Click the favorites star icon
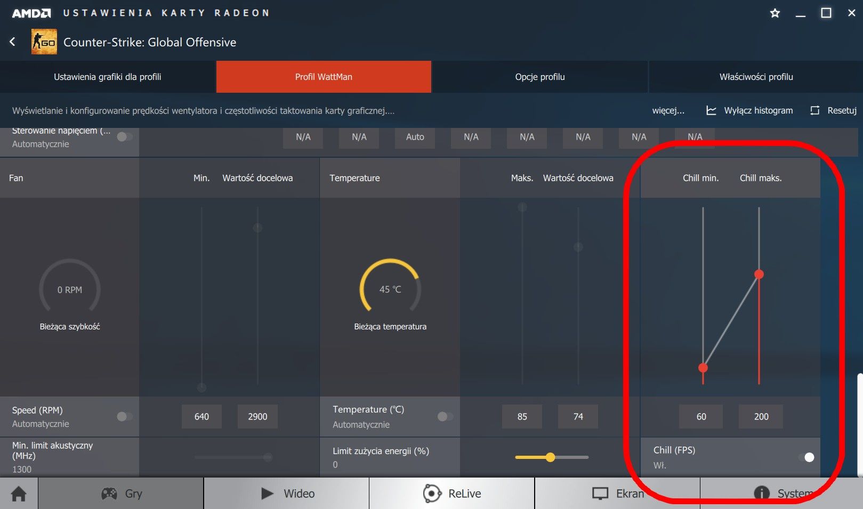The width and height of the screenshot is (863, 509). 775,13
